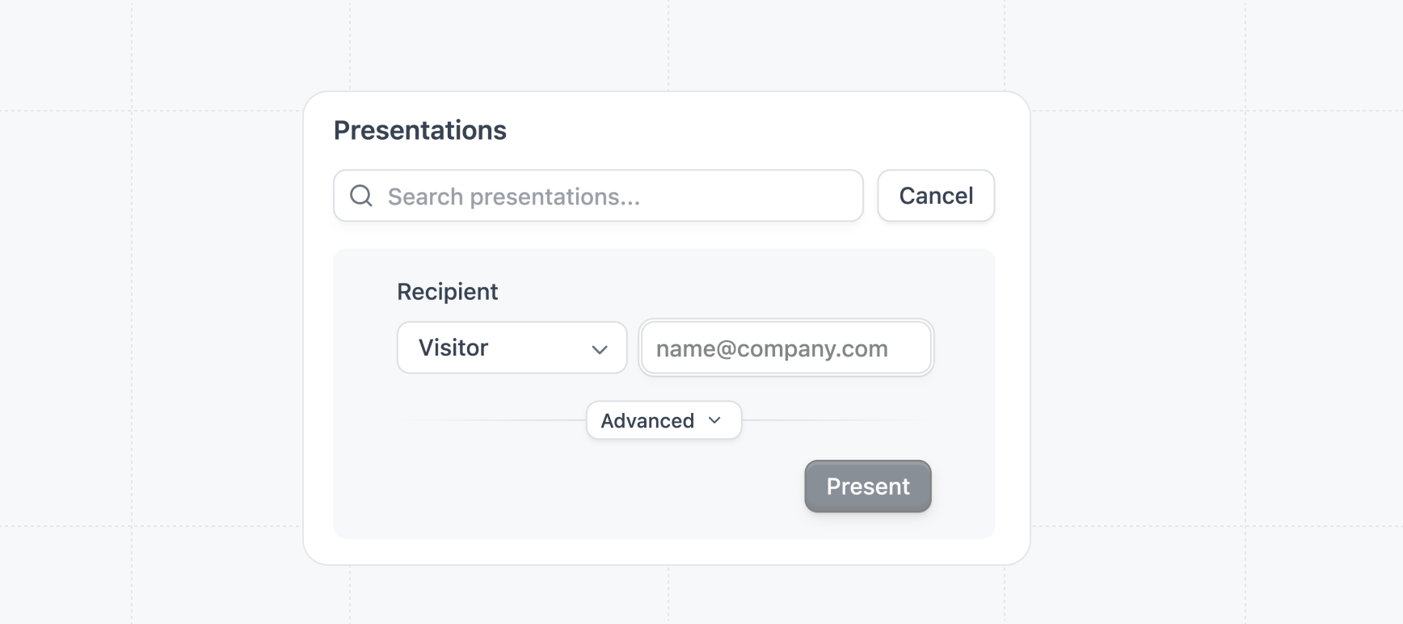Click the chevron inside the Visitor dropdown
Viewport: 1403px width, 624px height.
coord(600,349)
